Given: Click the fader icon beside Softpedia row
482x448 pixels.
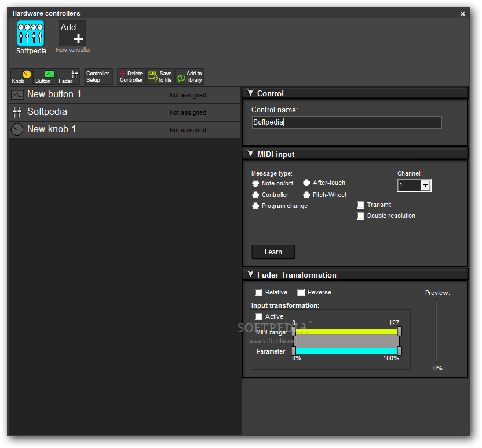Looking at the screenshot, I should tap(17, 112).
